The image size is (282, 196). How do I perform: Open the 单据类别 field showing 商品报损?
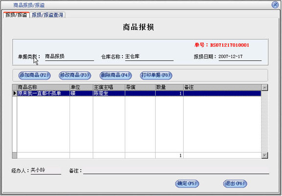point(70,57)
